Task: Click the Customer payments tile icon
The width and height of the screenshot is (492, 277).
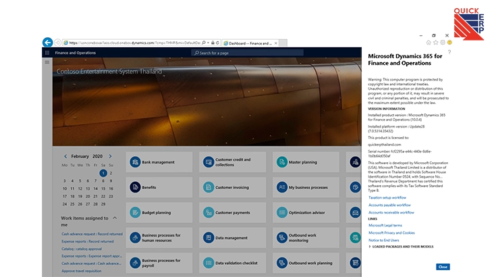Action: [209, 213]
